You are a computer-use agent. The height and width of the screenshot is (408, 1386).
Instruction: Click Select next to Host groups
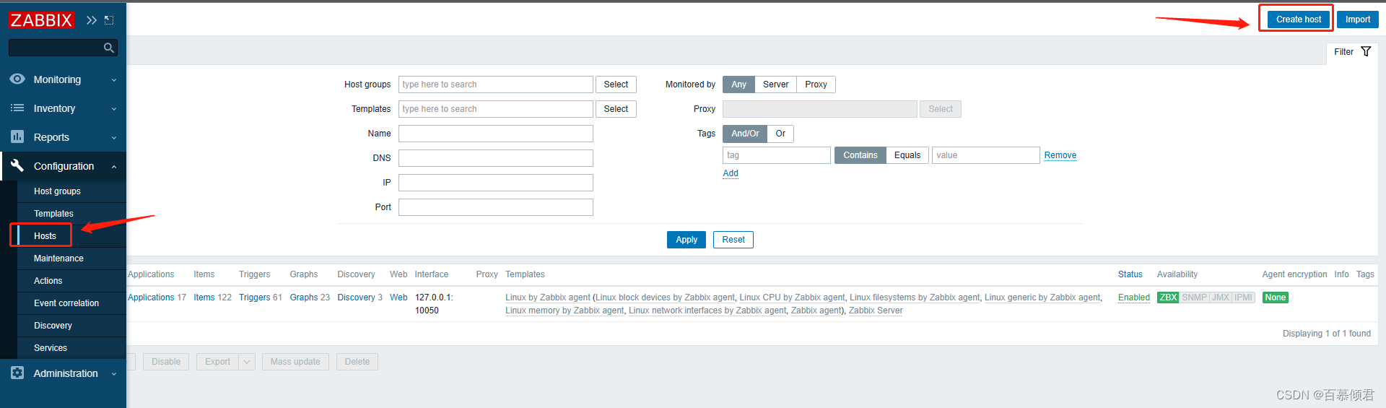point(616,84)
